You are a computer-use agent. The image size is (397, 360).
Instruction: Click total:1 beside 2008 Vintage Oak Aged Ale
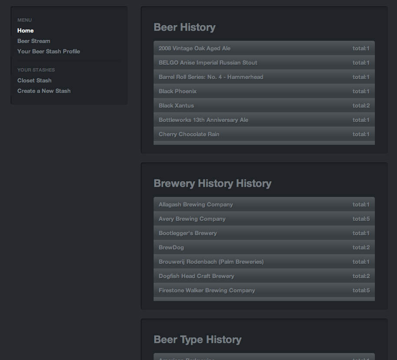tap(361, 48)
